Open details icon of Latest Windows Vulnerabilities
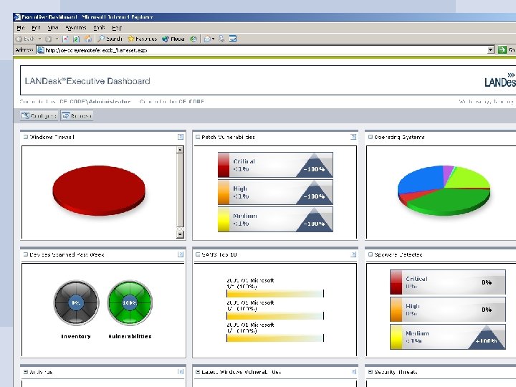Viewport: 516px width, 387px height. pos(354,372)
